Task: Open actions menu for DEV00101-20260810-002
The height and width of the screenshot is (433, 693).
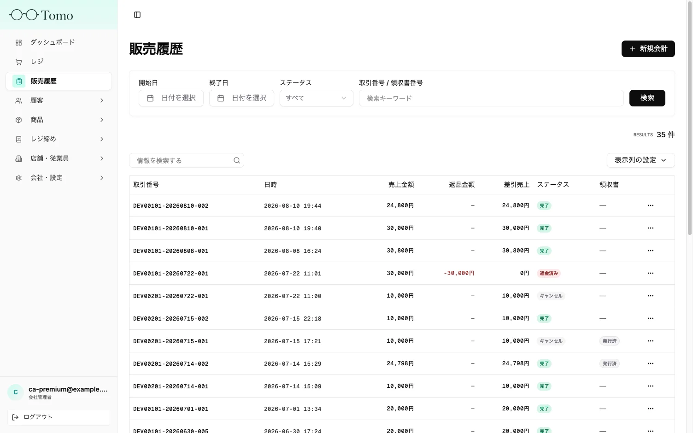Action: (651, 205)
